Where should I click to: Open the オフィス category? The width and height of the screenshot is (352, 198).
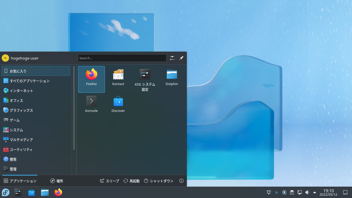pos(36,100)
